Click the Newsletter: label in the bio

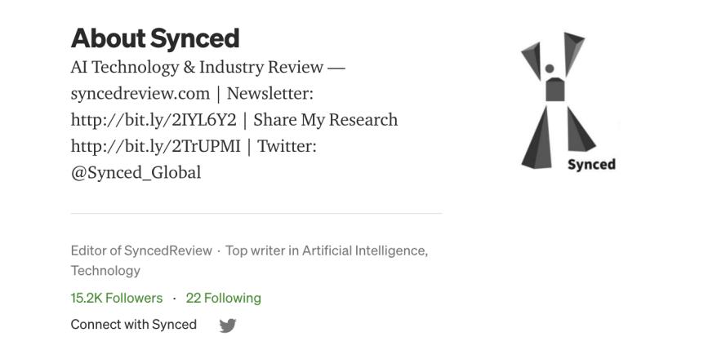[270, 94]
